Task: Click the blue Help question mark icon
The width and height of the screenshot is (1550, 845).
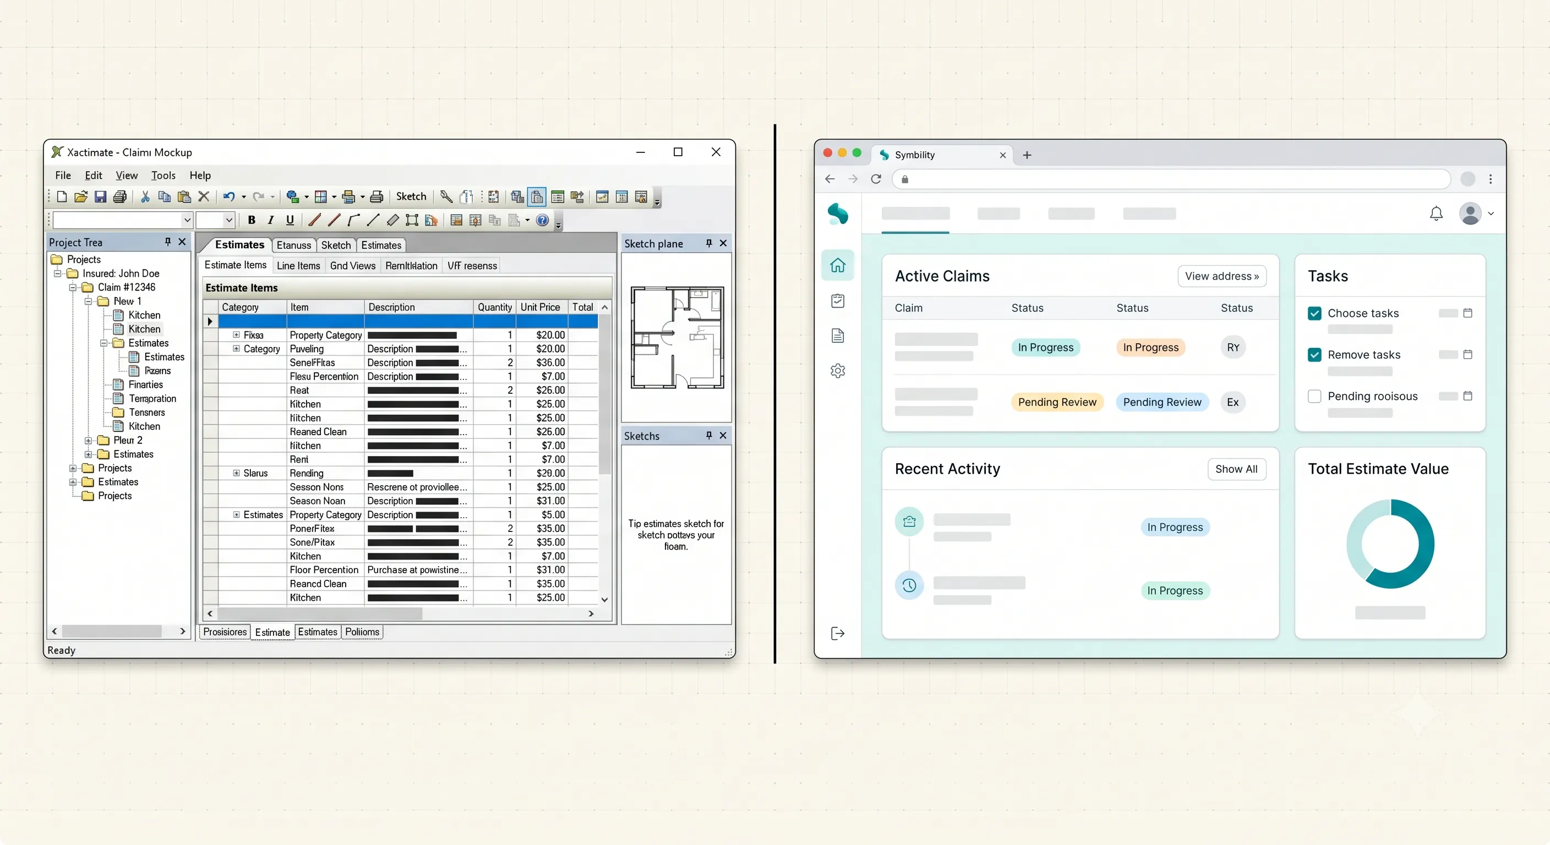Action: pos(542,220)
